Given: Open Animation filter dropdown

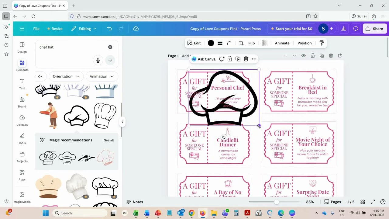Looking at the screenshot, I should pyautogui.click(x=102, y=76).
